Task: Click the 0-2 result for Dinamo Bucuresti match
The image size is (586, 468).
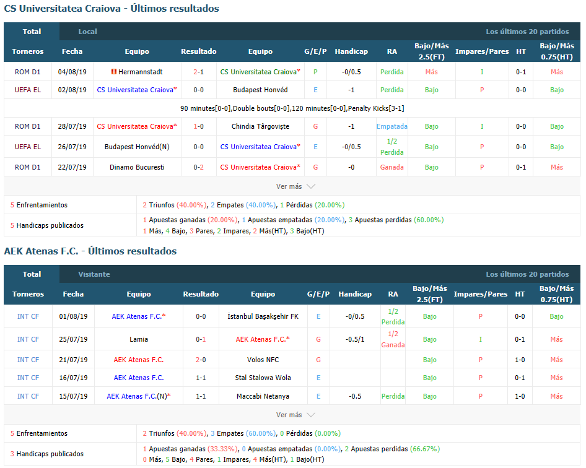Action: (198, 167)
